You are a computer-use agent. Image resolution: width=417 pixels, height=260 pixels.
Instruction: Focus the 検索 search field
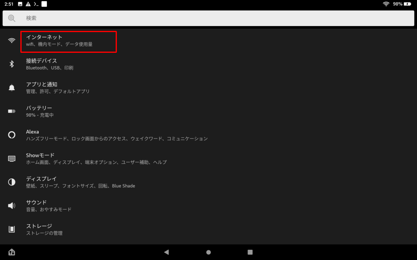click(208, 18)
